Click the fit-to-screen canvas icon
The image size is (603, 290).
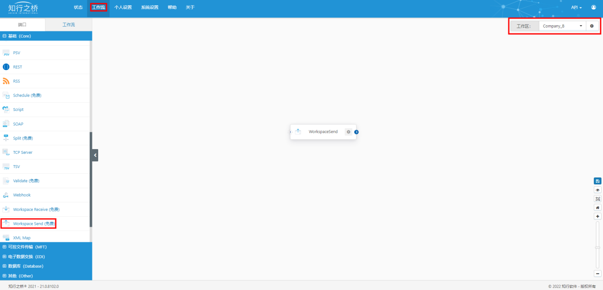[597, 199]
